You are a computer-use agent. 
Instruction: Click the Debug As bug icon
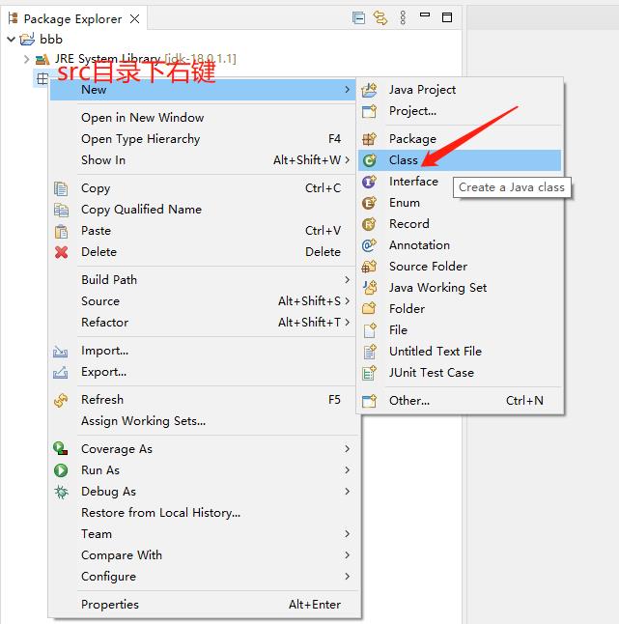click(61, 492)
